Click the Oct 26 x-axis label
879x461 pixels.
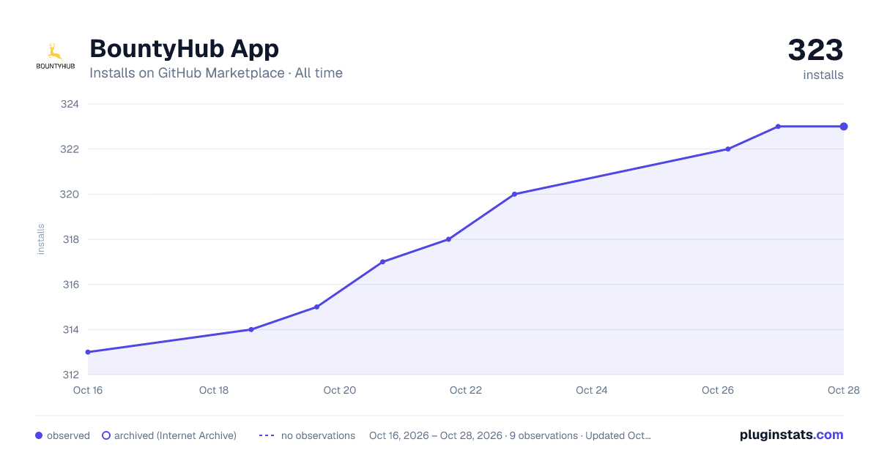point(718,390)
